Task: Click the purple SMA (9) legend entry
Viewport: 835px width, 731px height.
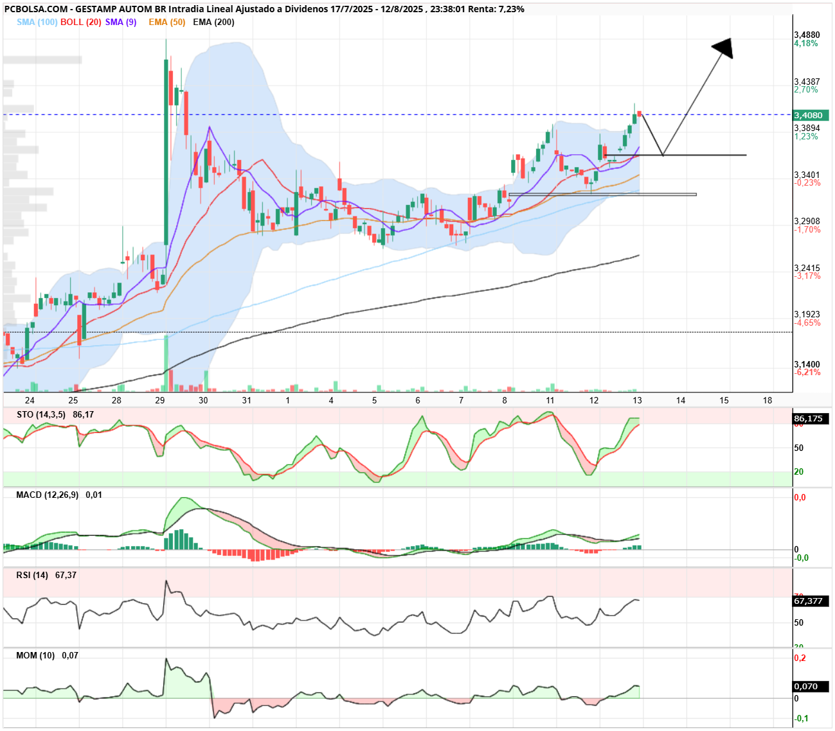Action: click(121, 22)
